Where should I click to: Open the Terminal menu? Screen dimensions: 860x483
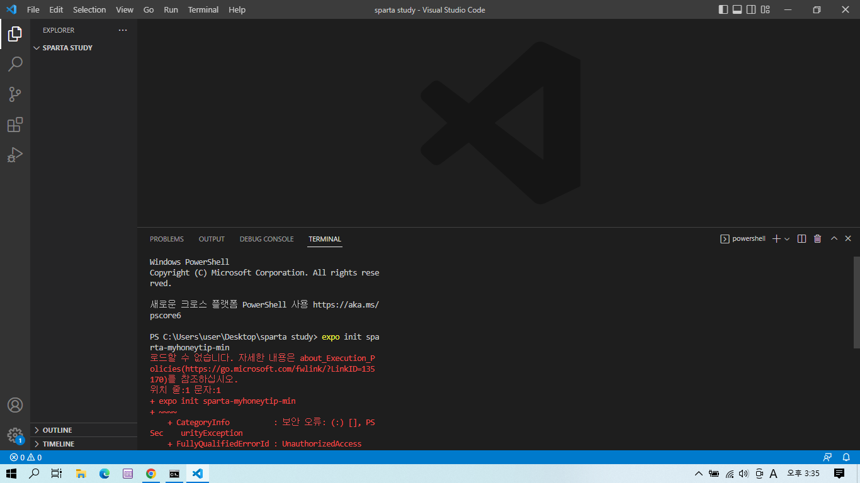pos(203,9)
